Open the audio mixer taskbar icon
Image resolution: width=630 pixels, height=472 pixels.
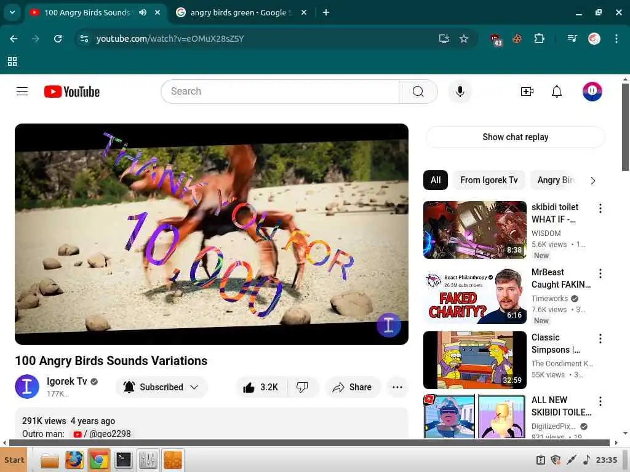(x=148, y=460)
